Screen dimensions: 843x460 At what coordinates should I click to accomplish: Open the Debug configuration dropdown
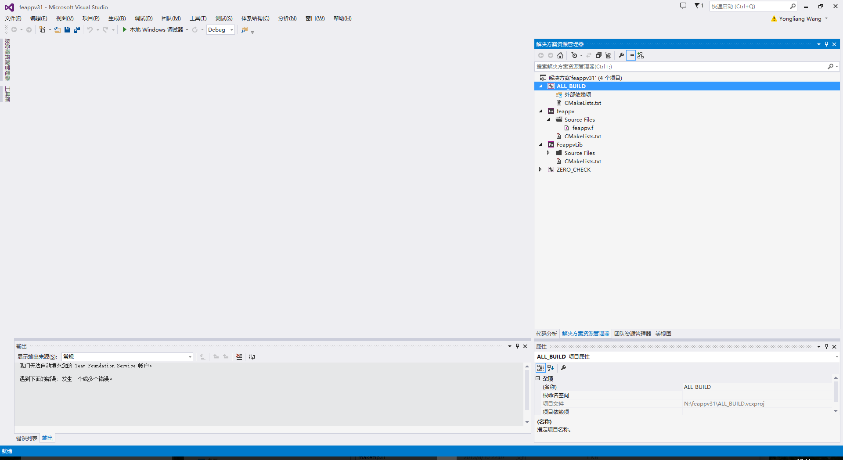(x=231, y=29)
